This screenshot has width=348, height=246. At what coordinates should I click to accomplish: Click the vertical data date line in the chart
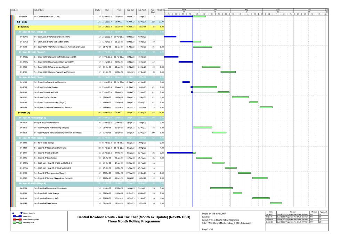(x=193, y=104)
